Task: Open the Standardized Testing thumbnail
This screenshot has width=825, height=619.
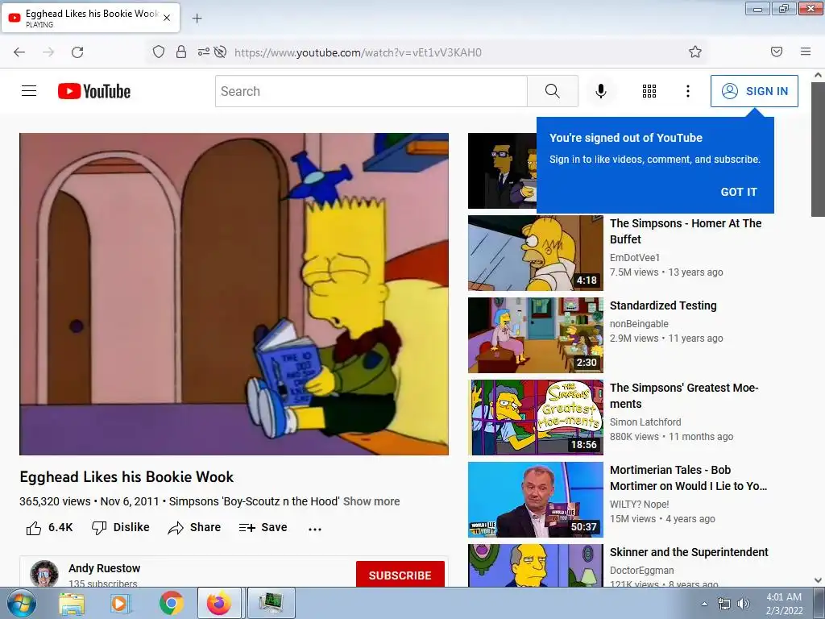Action: tap(536, 334)
